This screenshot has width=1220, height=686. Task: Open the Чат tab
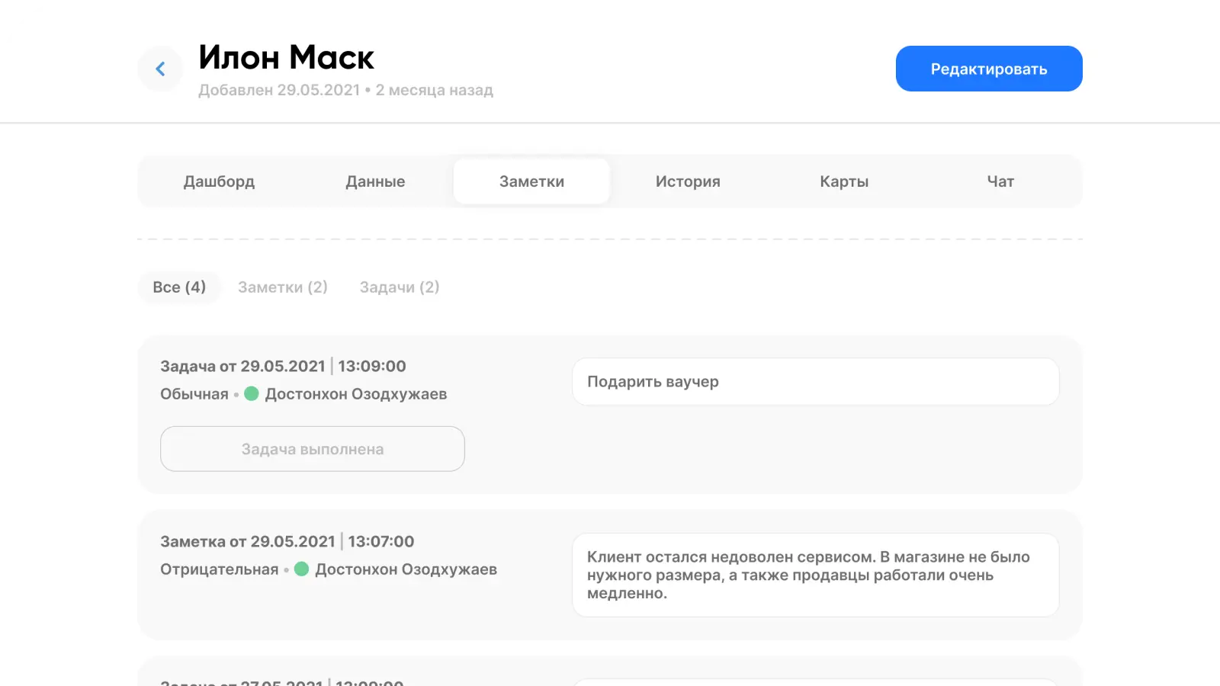coord(1000,181)
